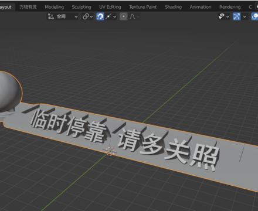Go to the Shading workspace tab

pos(174,7)
